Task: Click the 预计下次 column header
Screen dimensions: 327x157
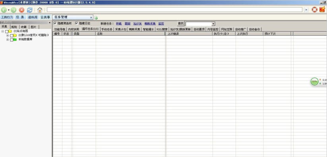Action: point(277,34)
